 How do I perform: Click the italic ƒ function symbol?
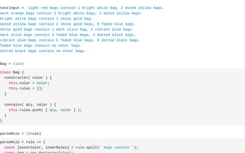pyautogui.click(x=27, y=133)
